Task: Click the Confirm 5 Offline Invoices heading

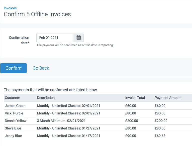Action: coord(37,14)
